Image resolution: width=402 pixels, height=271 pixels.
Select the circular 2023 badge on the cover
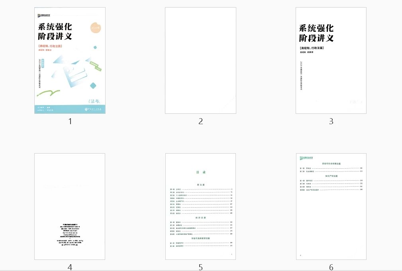point(95,27)
